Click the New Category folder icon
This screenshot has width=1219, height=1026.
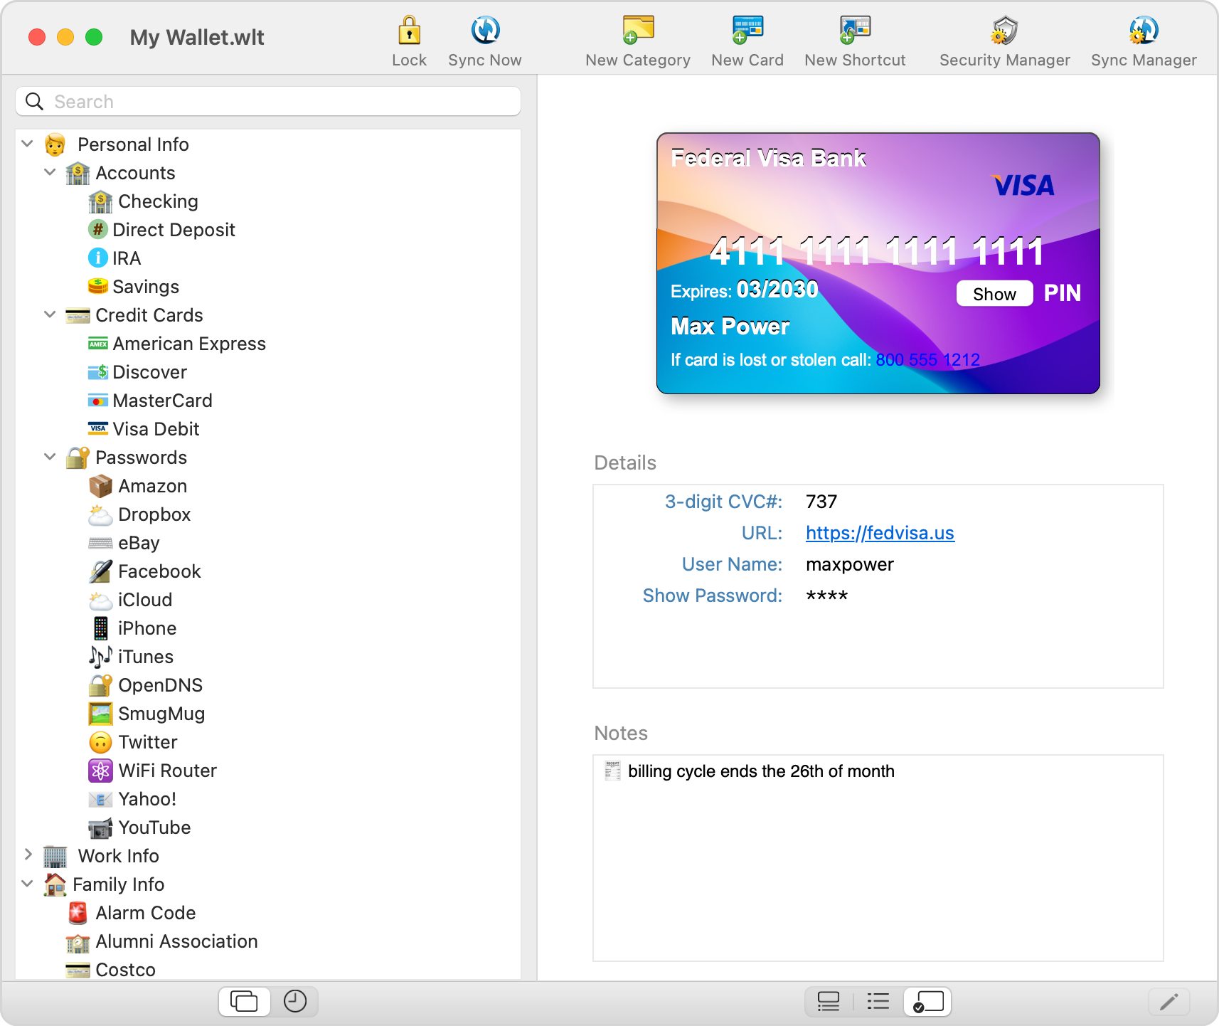638,30
